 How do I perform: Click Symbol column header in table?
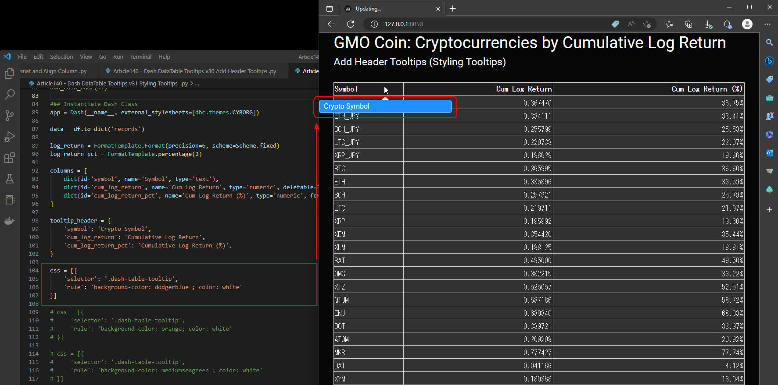(x=368, y=89)
